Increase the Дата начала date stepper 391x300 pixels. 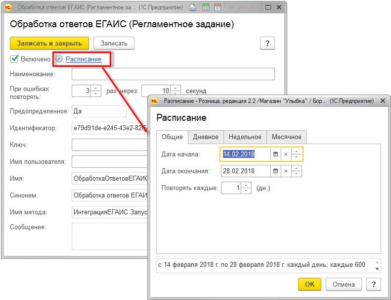(x=297, y=151)
